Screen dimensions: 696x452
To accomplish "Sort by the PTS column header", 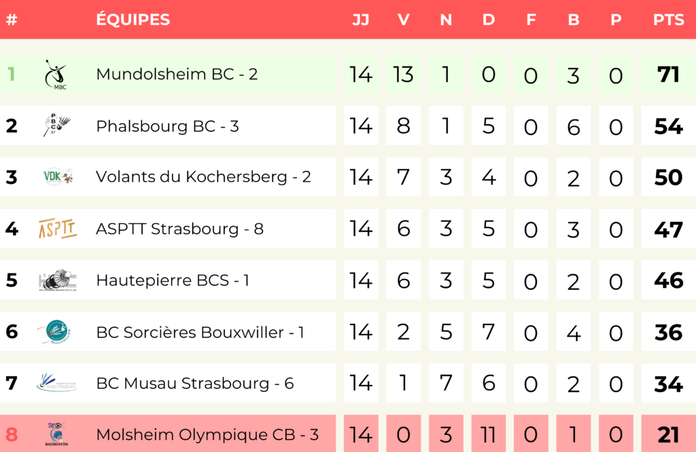I will pos(669,20).
